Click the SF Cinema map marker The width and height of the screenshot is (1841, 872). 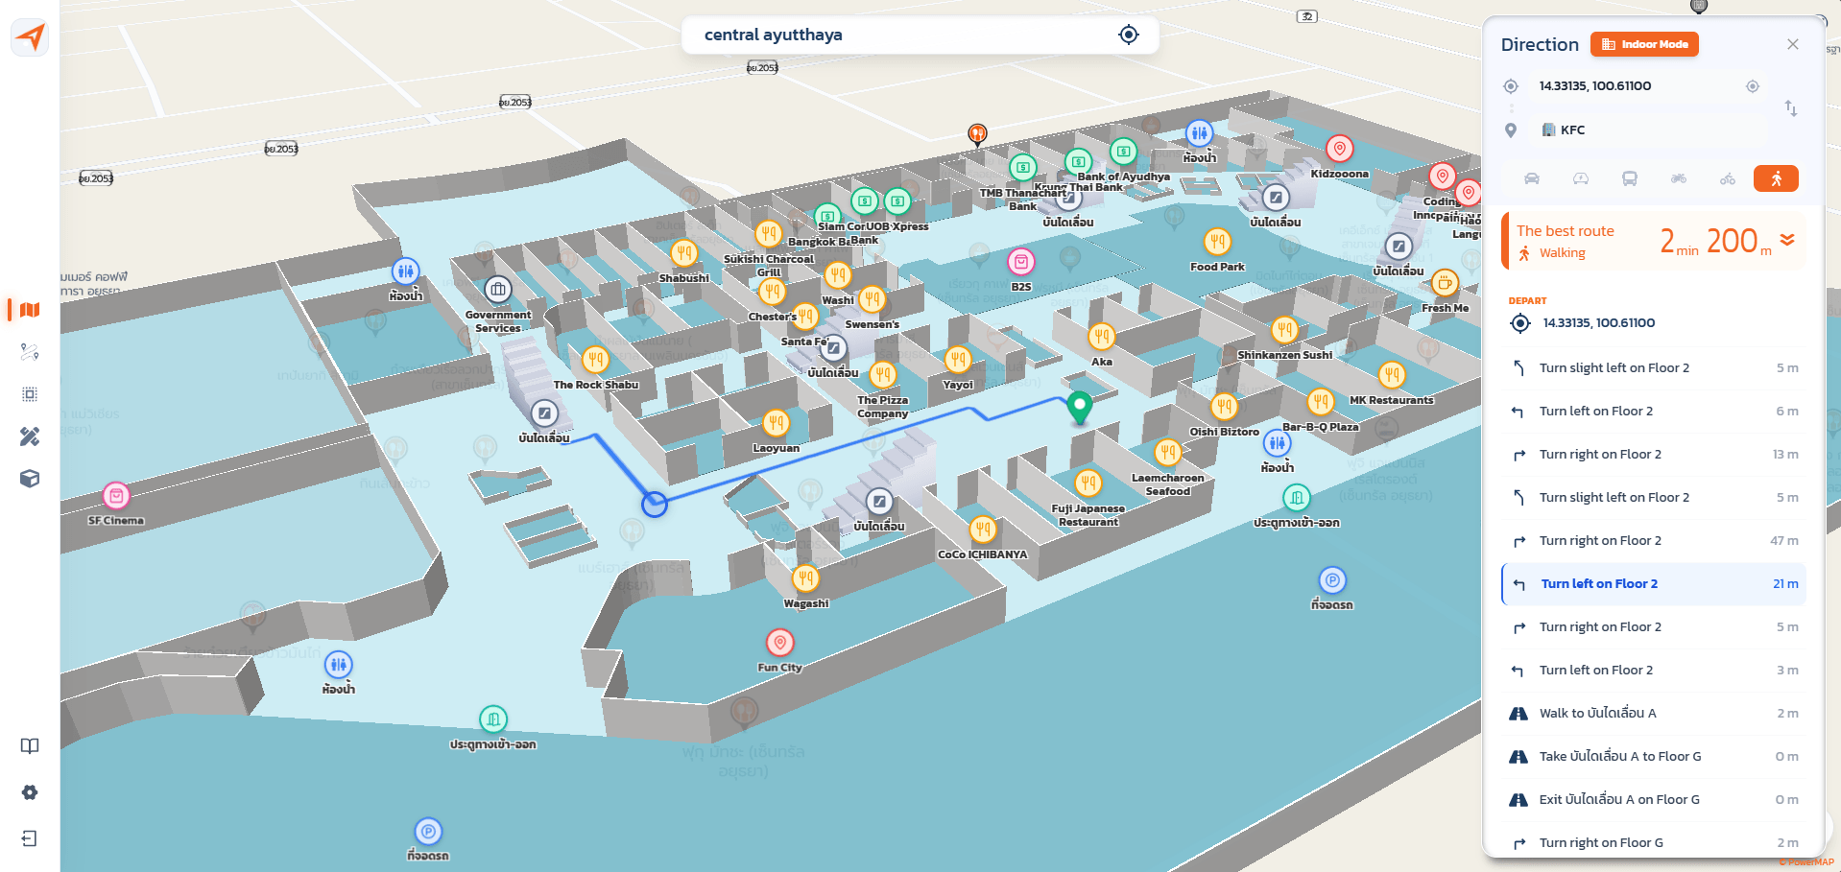tap(116, 496)
